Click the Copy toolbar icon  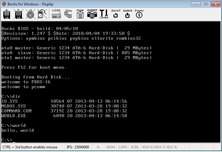pos(68,14)
